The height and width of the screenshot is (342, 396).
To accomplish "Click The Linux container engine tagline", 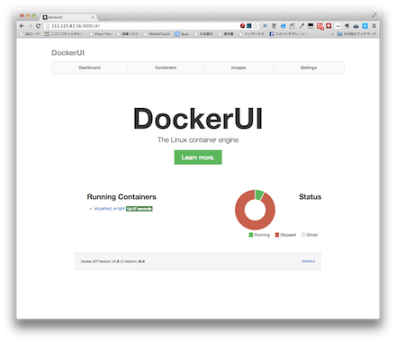I will [x=198, y=139].
